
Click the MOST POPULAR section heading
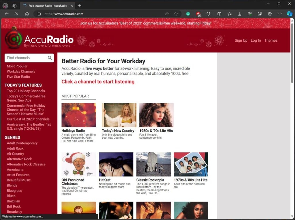(x=75, y=96)
